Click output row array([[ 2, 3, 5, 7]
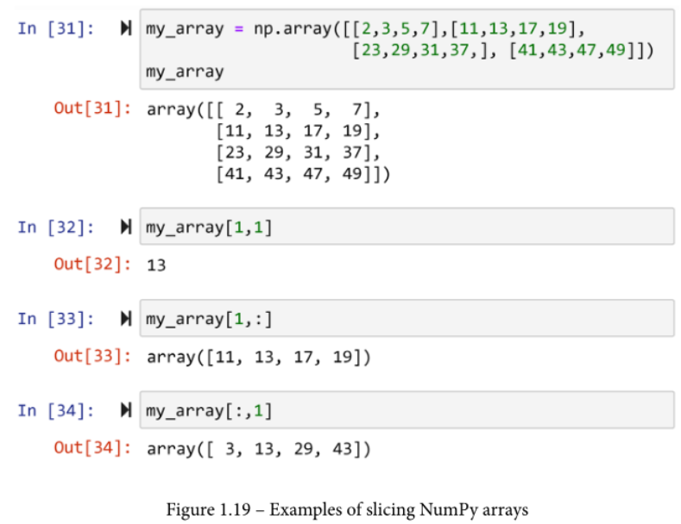Image resolution: width=681 pixels, height=524 pixels. tap(263, 109)
